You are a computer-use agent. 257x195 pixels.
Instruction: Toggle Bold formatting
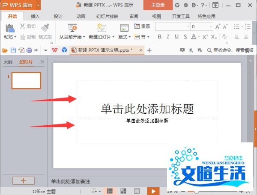tap(159, 37)
